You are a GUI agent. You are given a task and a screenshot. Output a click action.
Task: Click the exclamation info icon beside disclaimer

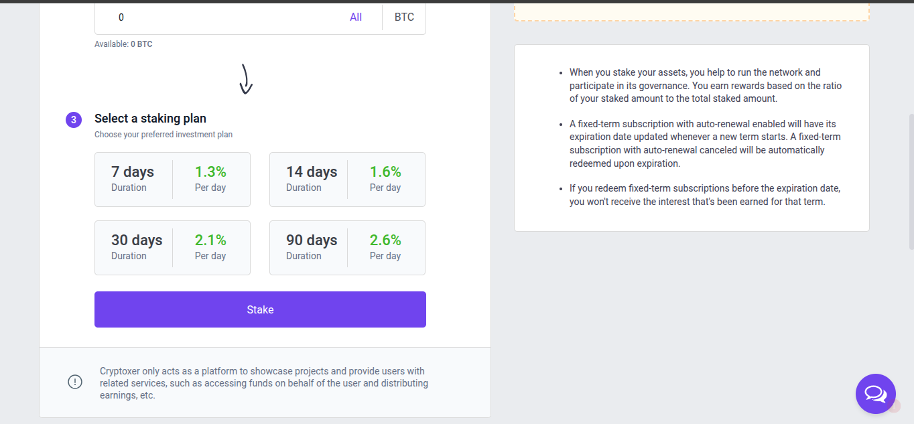75,382
